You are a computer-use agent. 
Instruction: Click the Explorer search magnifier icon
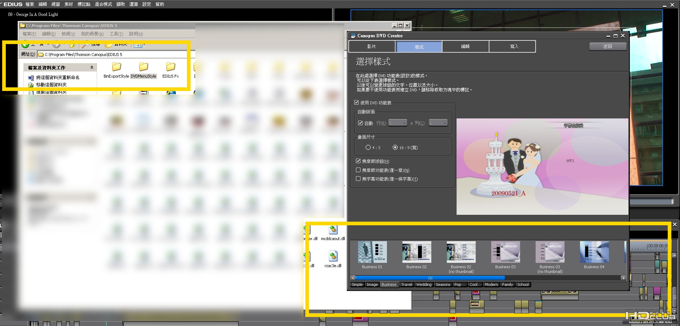85,44
